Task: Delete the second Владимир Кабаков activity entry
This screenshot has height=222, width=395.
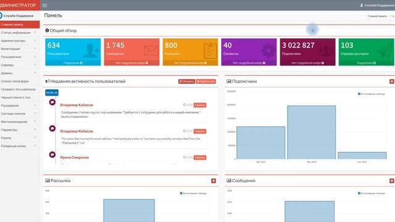Action: (x=200, y=131)
